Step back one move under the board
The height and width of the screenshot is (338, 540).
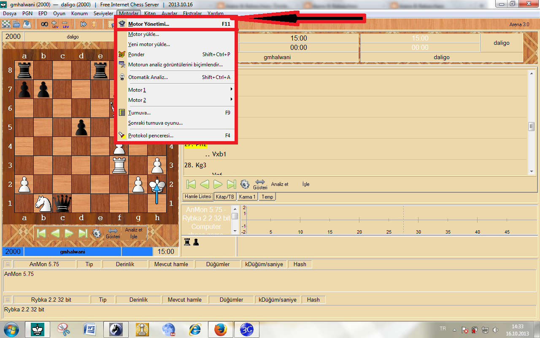[55, 233]
